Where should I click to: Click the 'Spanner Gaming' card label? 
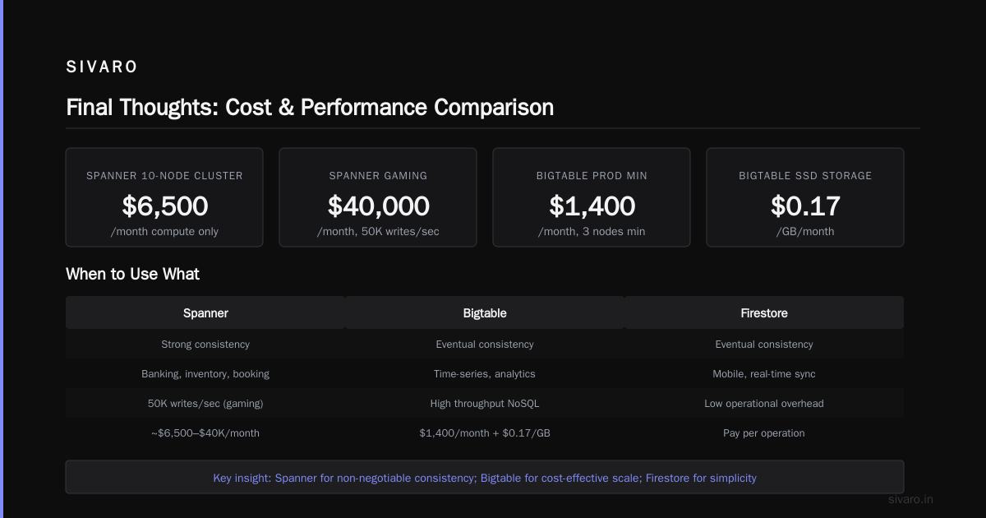(378, 176)
